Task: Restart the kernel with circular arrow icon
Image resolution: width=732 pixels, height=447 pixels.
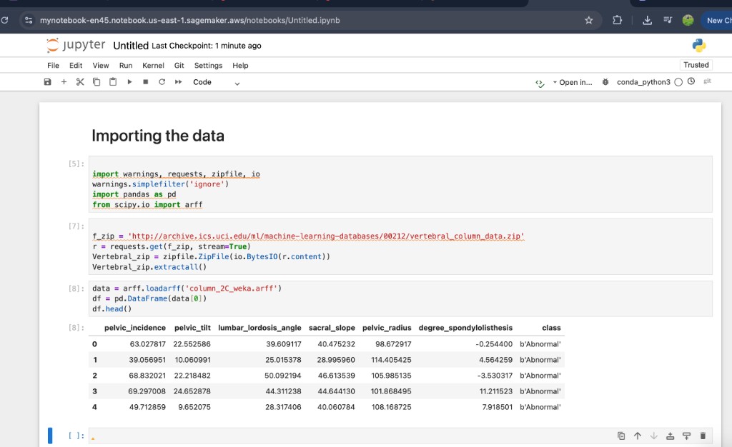Action: [162, 82]
